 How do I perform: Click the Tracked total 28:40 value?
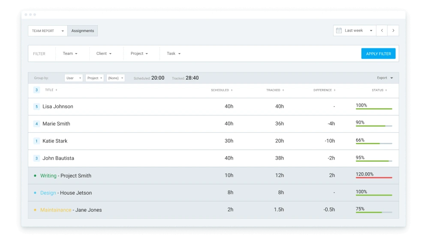(192, 78)
